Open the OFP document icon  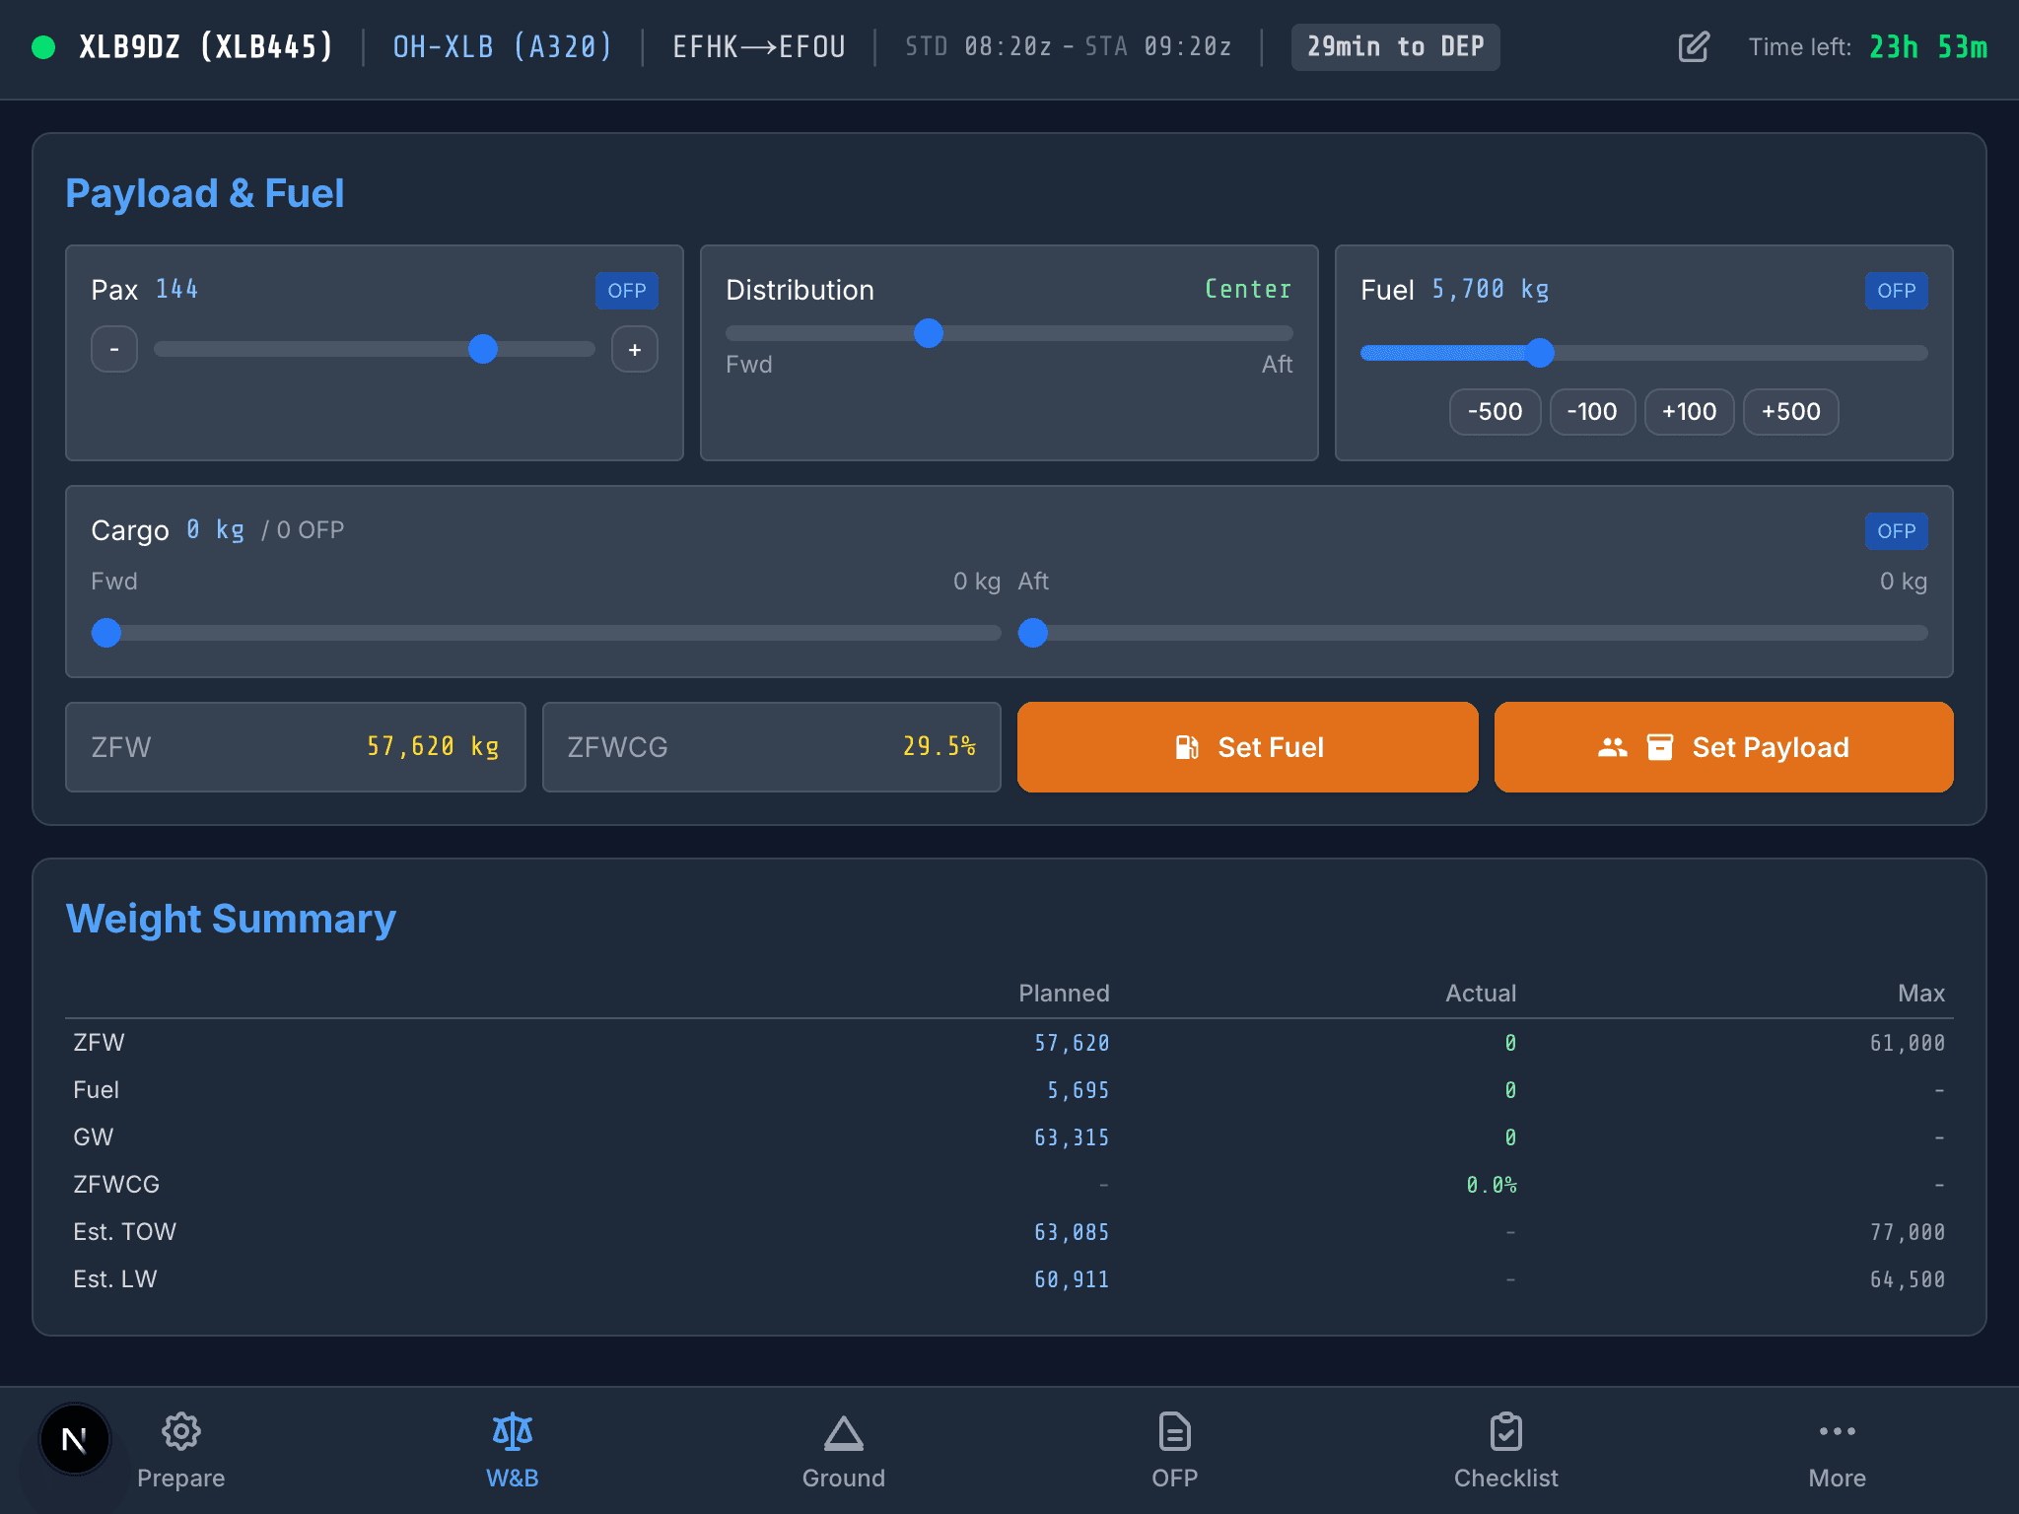click(x=1174, y=1430)
